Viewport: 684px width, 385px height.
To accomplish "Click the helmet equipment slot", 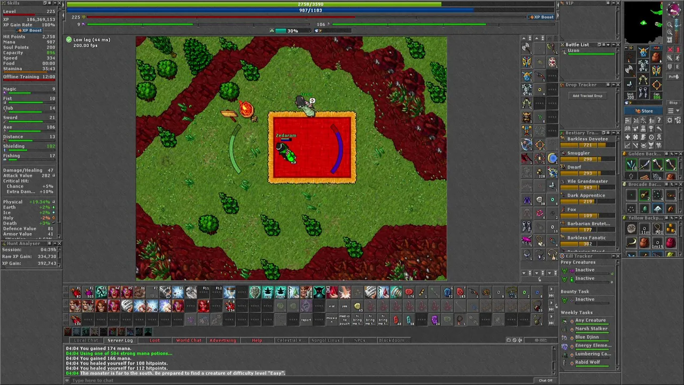I will [643, 52].
